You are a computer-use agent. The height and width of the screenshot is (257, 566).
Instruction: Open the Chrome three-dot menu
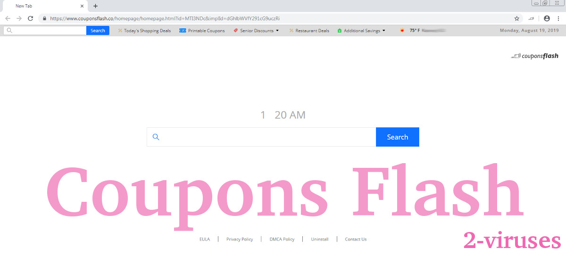click(x=559, y=18)
